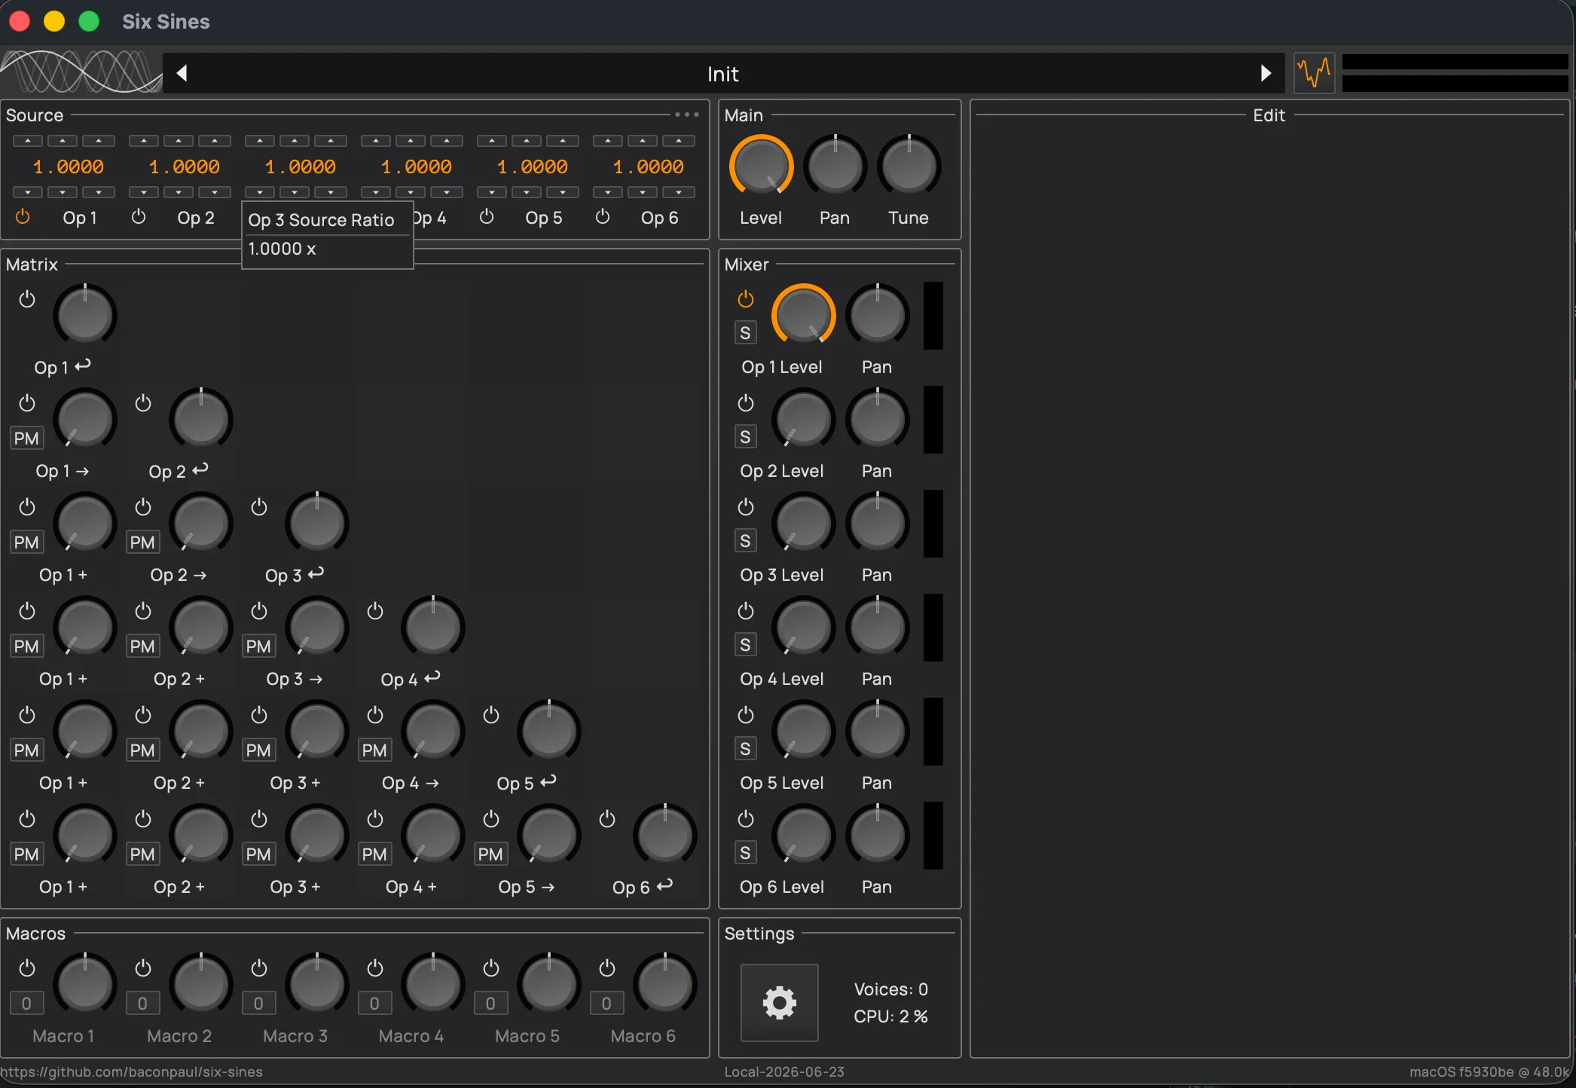
Task: Select the Main Tune knob
Action: pyautogui.click(x=909, y=167)
